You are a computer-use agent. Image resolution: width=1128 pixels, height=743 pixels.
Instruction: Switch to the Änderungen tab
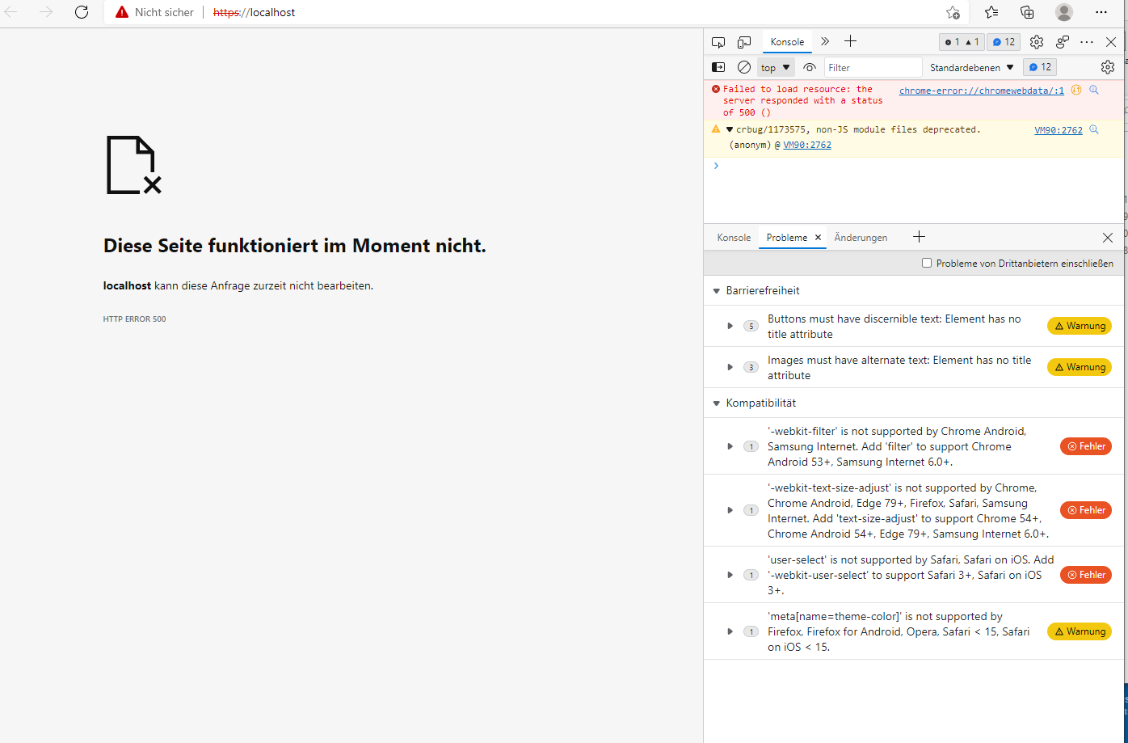click(x=861, y=238)
